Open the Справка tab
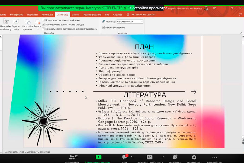 coord(117,15)
